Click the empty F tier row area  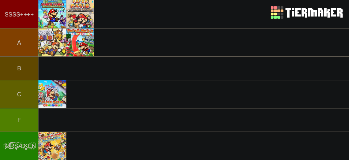[x=193, y=120]
